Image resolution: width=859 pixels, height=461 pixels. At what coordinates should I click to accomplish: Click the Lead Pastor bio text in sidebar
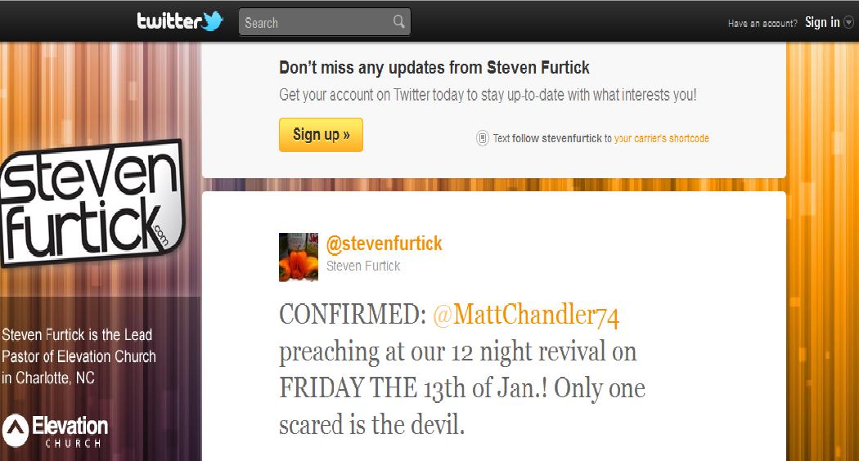[x=79, y=356]
